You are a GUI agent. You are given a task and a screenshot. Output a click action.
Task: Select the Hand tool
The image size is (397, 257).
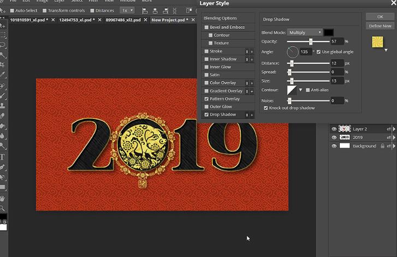[x=2, y=199]
